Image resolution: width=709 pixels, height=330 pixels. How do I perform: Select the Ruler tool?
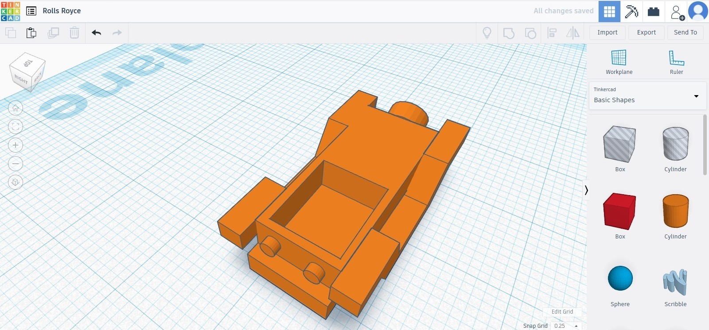coord(677,62)
